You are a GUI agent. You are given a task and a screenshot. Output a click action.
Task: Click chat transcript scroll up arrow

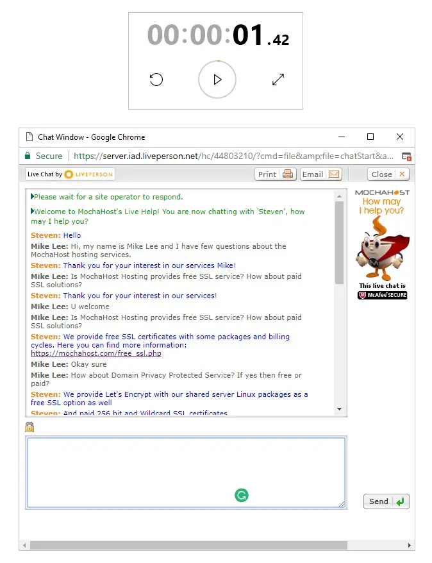(x=339, y=196)
